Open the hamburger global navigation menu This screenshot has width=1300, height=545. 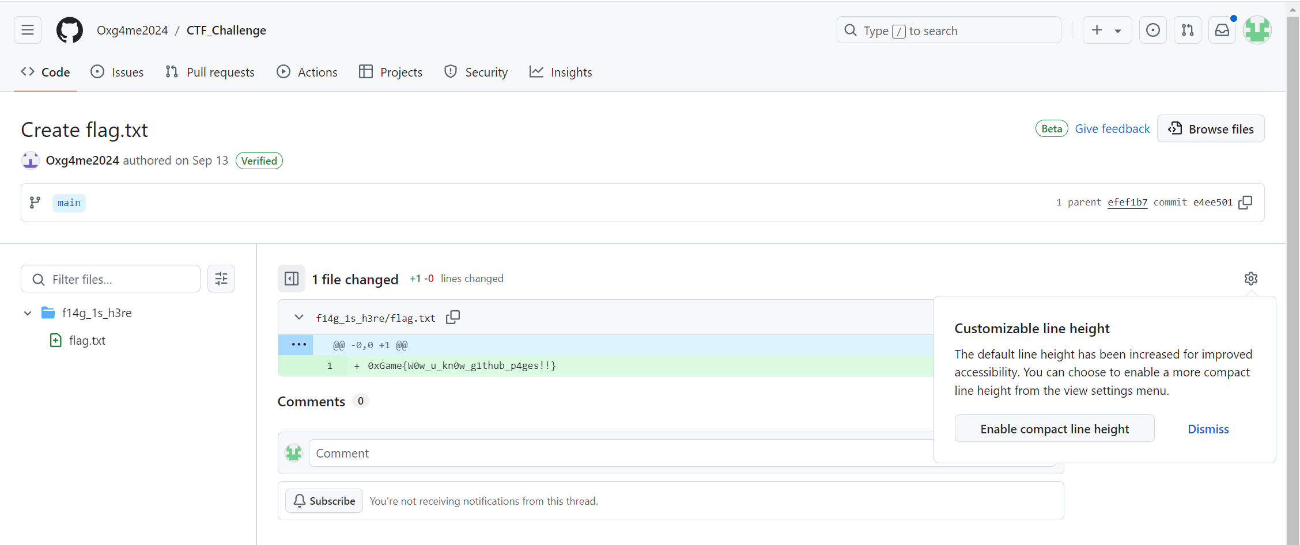click(28, 30)
